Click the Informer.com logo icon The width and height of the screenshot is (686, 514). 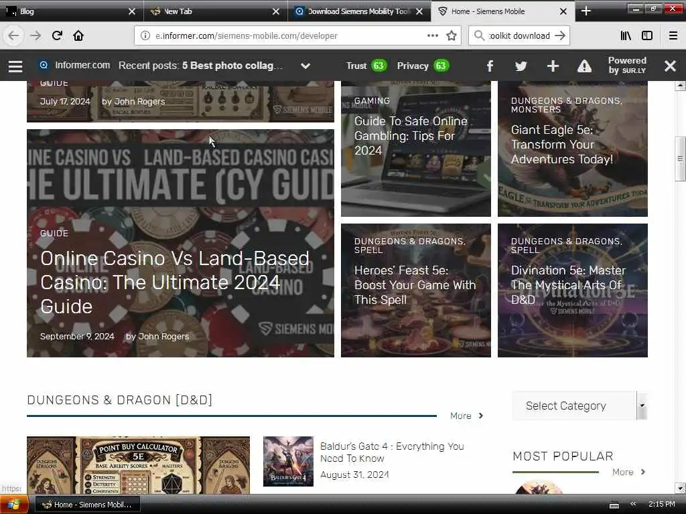(44, 65)
